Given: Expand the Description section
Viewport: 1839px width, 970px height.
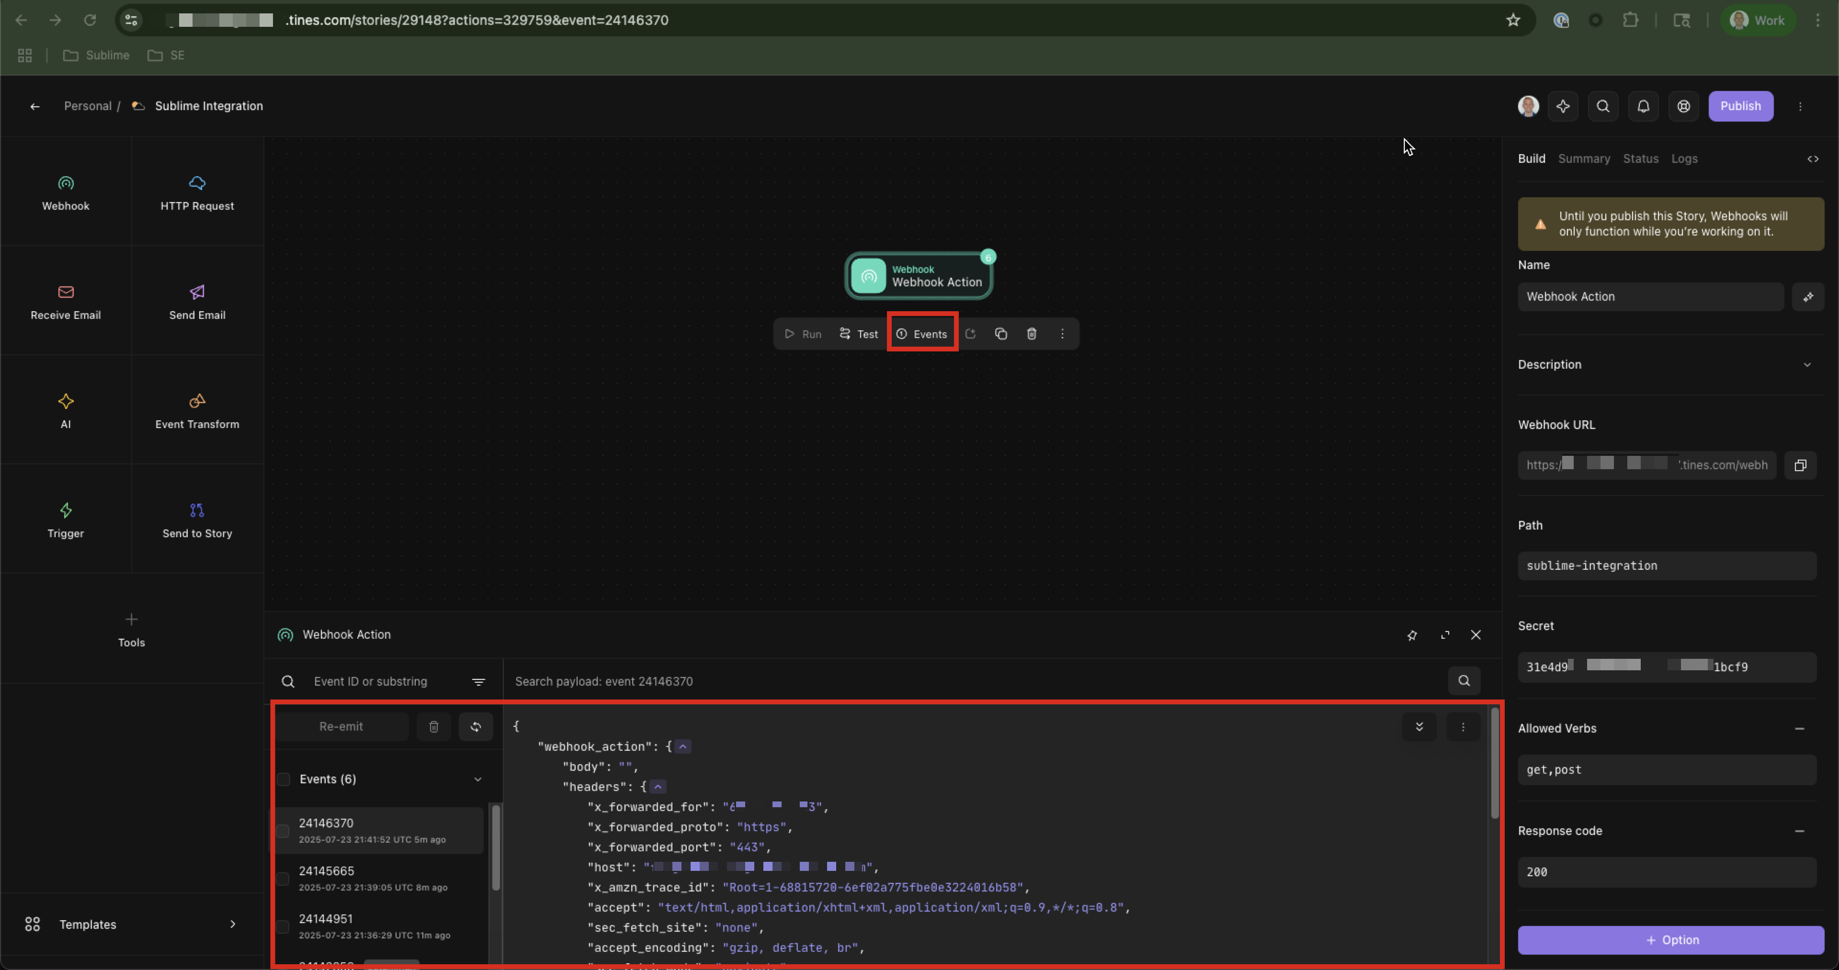Looking at the screenshot, I should click(x=1806, y=365).
